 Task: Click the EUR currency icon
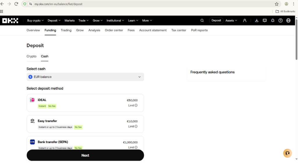[x=30, y=77]
